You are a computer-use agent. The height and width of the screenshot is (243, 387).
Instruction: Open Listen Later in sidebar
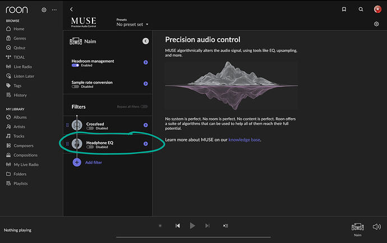click(20, 76)
